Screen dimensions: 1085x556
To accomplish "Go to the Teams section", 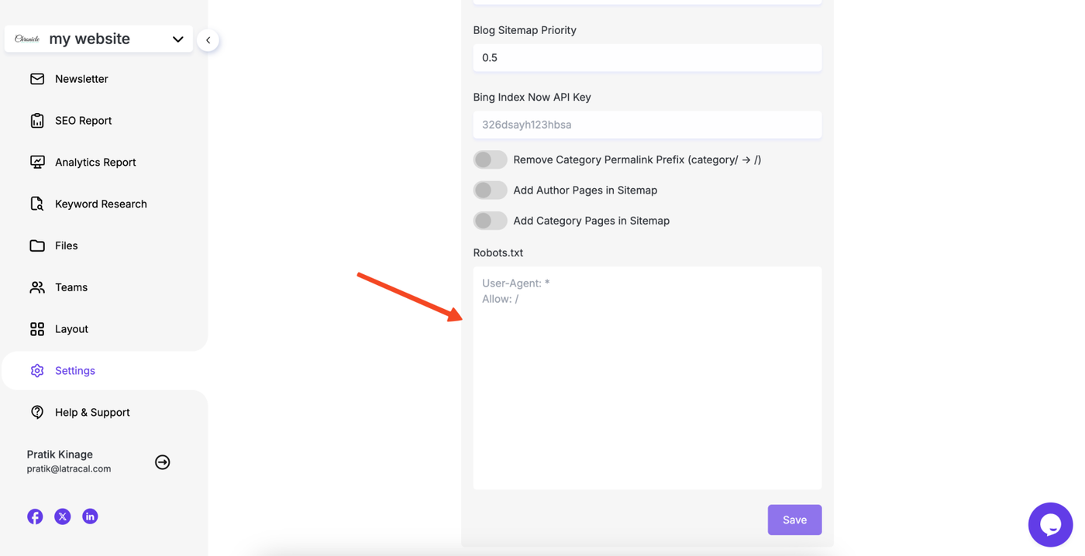I will coord(71,287).
